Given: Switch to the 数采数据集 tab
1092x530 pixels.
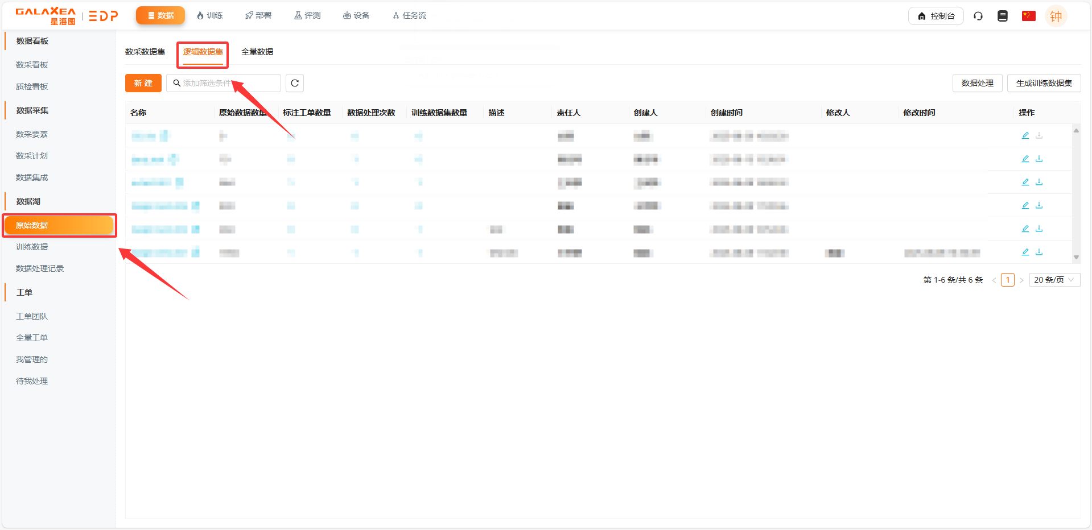Looking at the screenshot, I should tap(145, 52).
